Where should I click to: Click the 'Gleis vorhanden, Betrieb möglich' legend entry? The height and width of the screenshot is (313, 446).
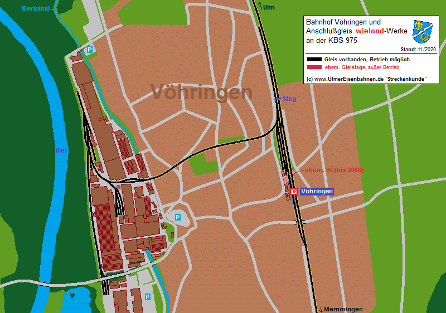pos(367,59)
